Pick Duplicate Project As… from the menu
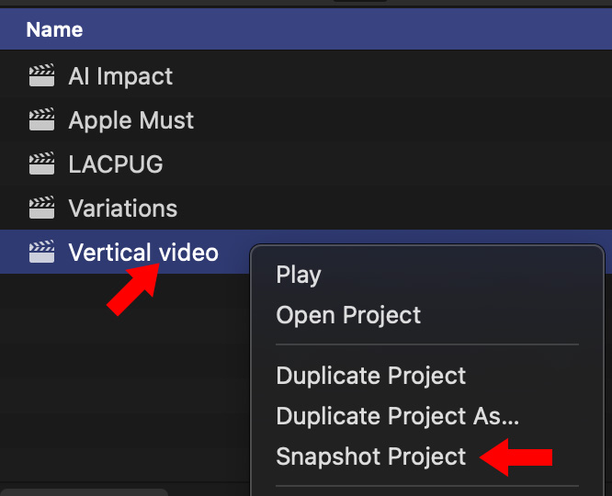Viewport: 612px width, 496px height. coord(398,416)
